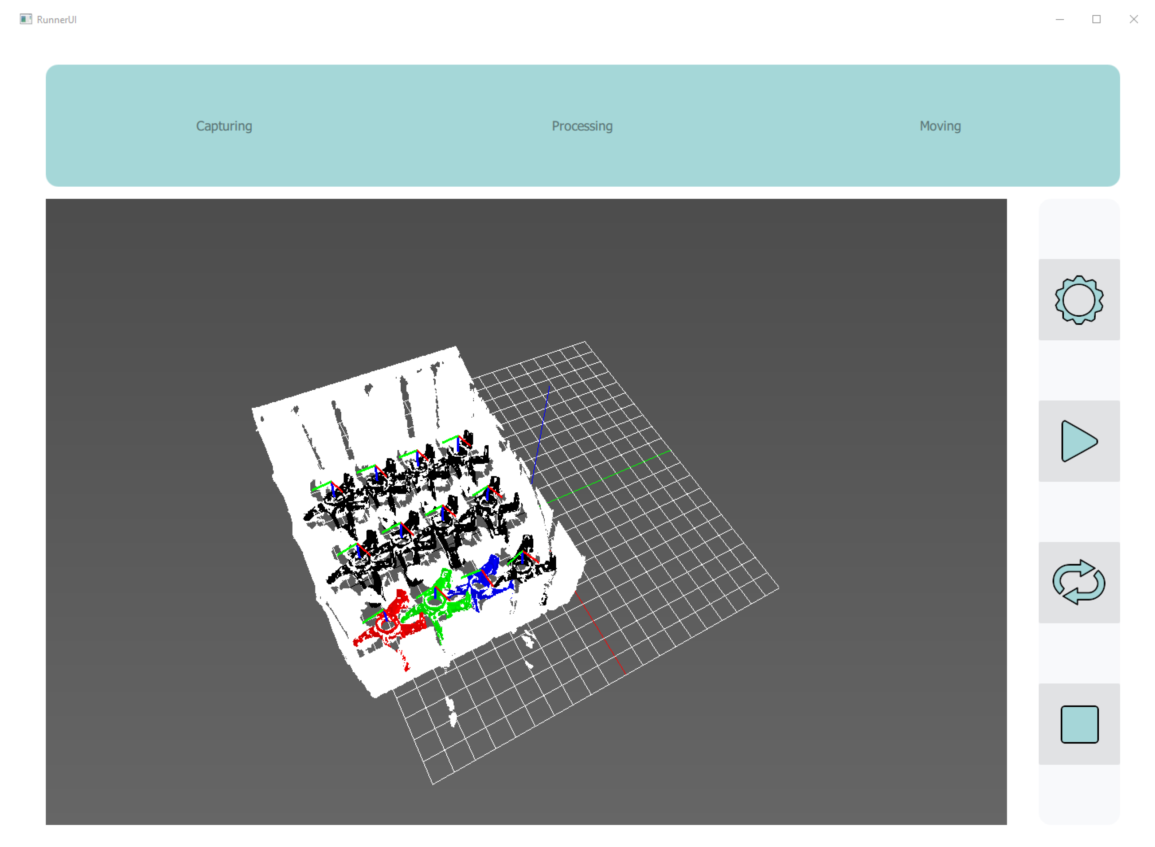
Task: Open settings with the gear icon
Action: 1079,299
